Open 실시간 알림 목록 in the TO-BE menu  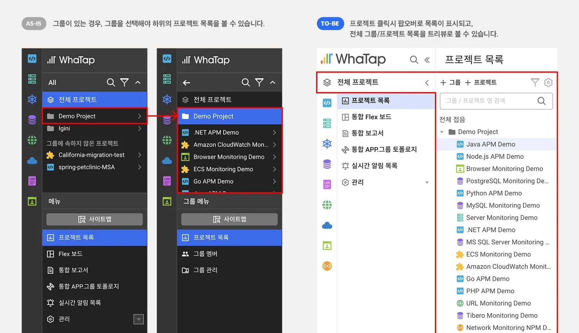(x=386, y=166)
